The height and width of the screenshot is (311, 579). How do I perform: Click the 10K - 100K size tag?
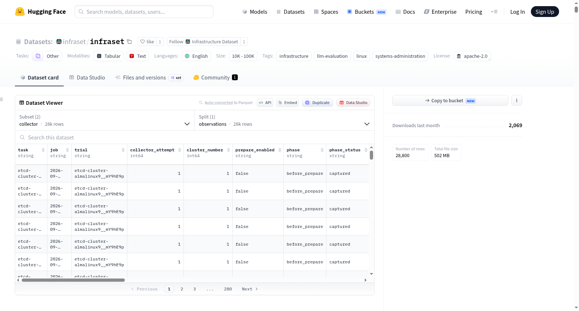(243, 56)
